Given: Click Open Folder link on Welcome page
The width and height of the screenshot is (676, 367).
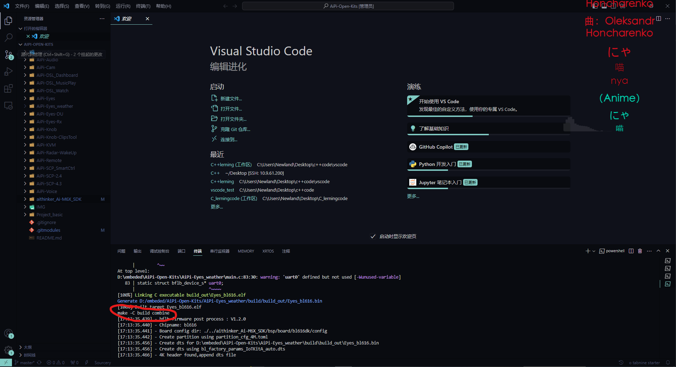Looking at the screenshot, I should pyautogui.click(x=229, y=119).
